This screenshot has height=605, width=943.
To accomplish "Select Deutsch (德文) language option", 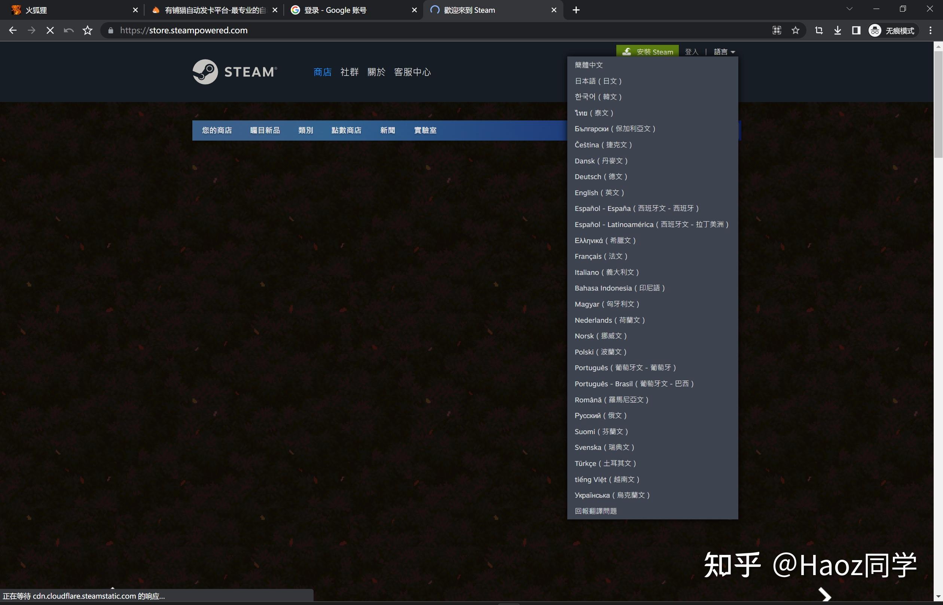I will (601, 176).
